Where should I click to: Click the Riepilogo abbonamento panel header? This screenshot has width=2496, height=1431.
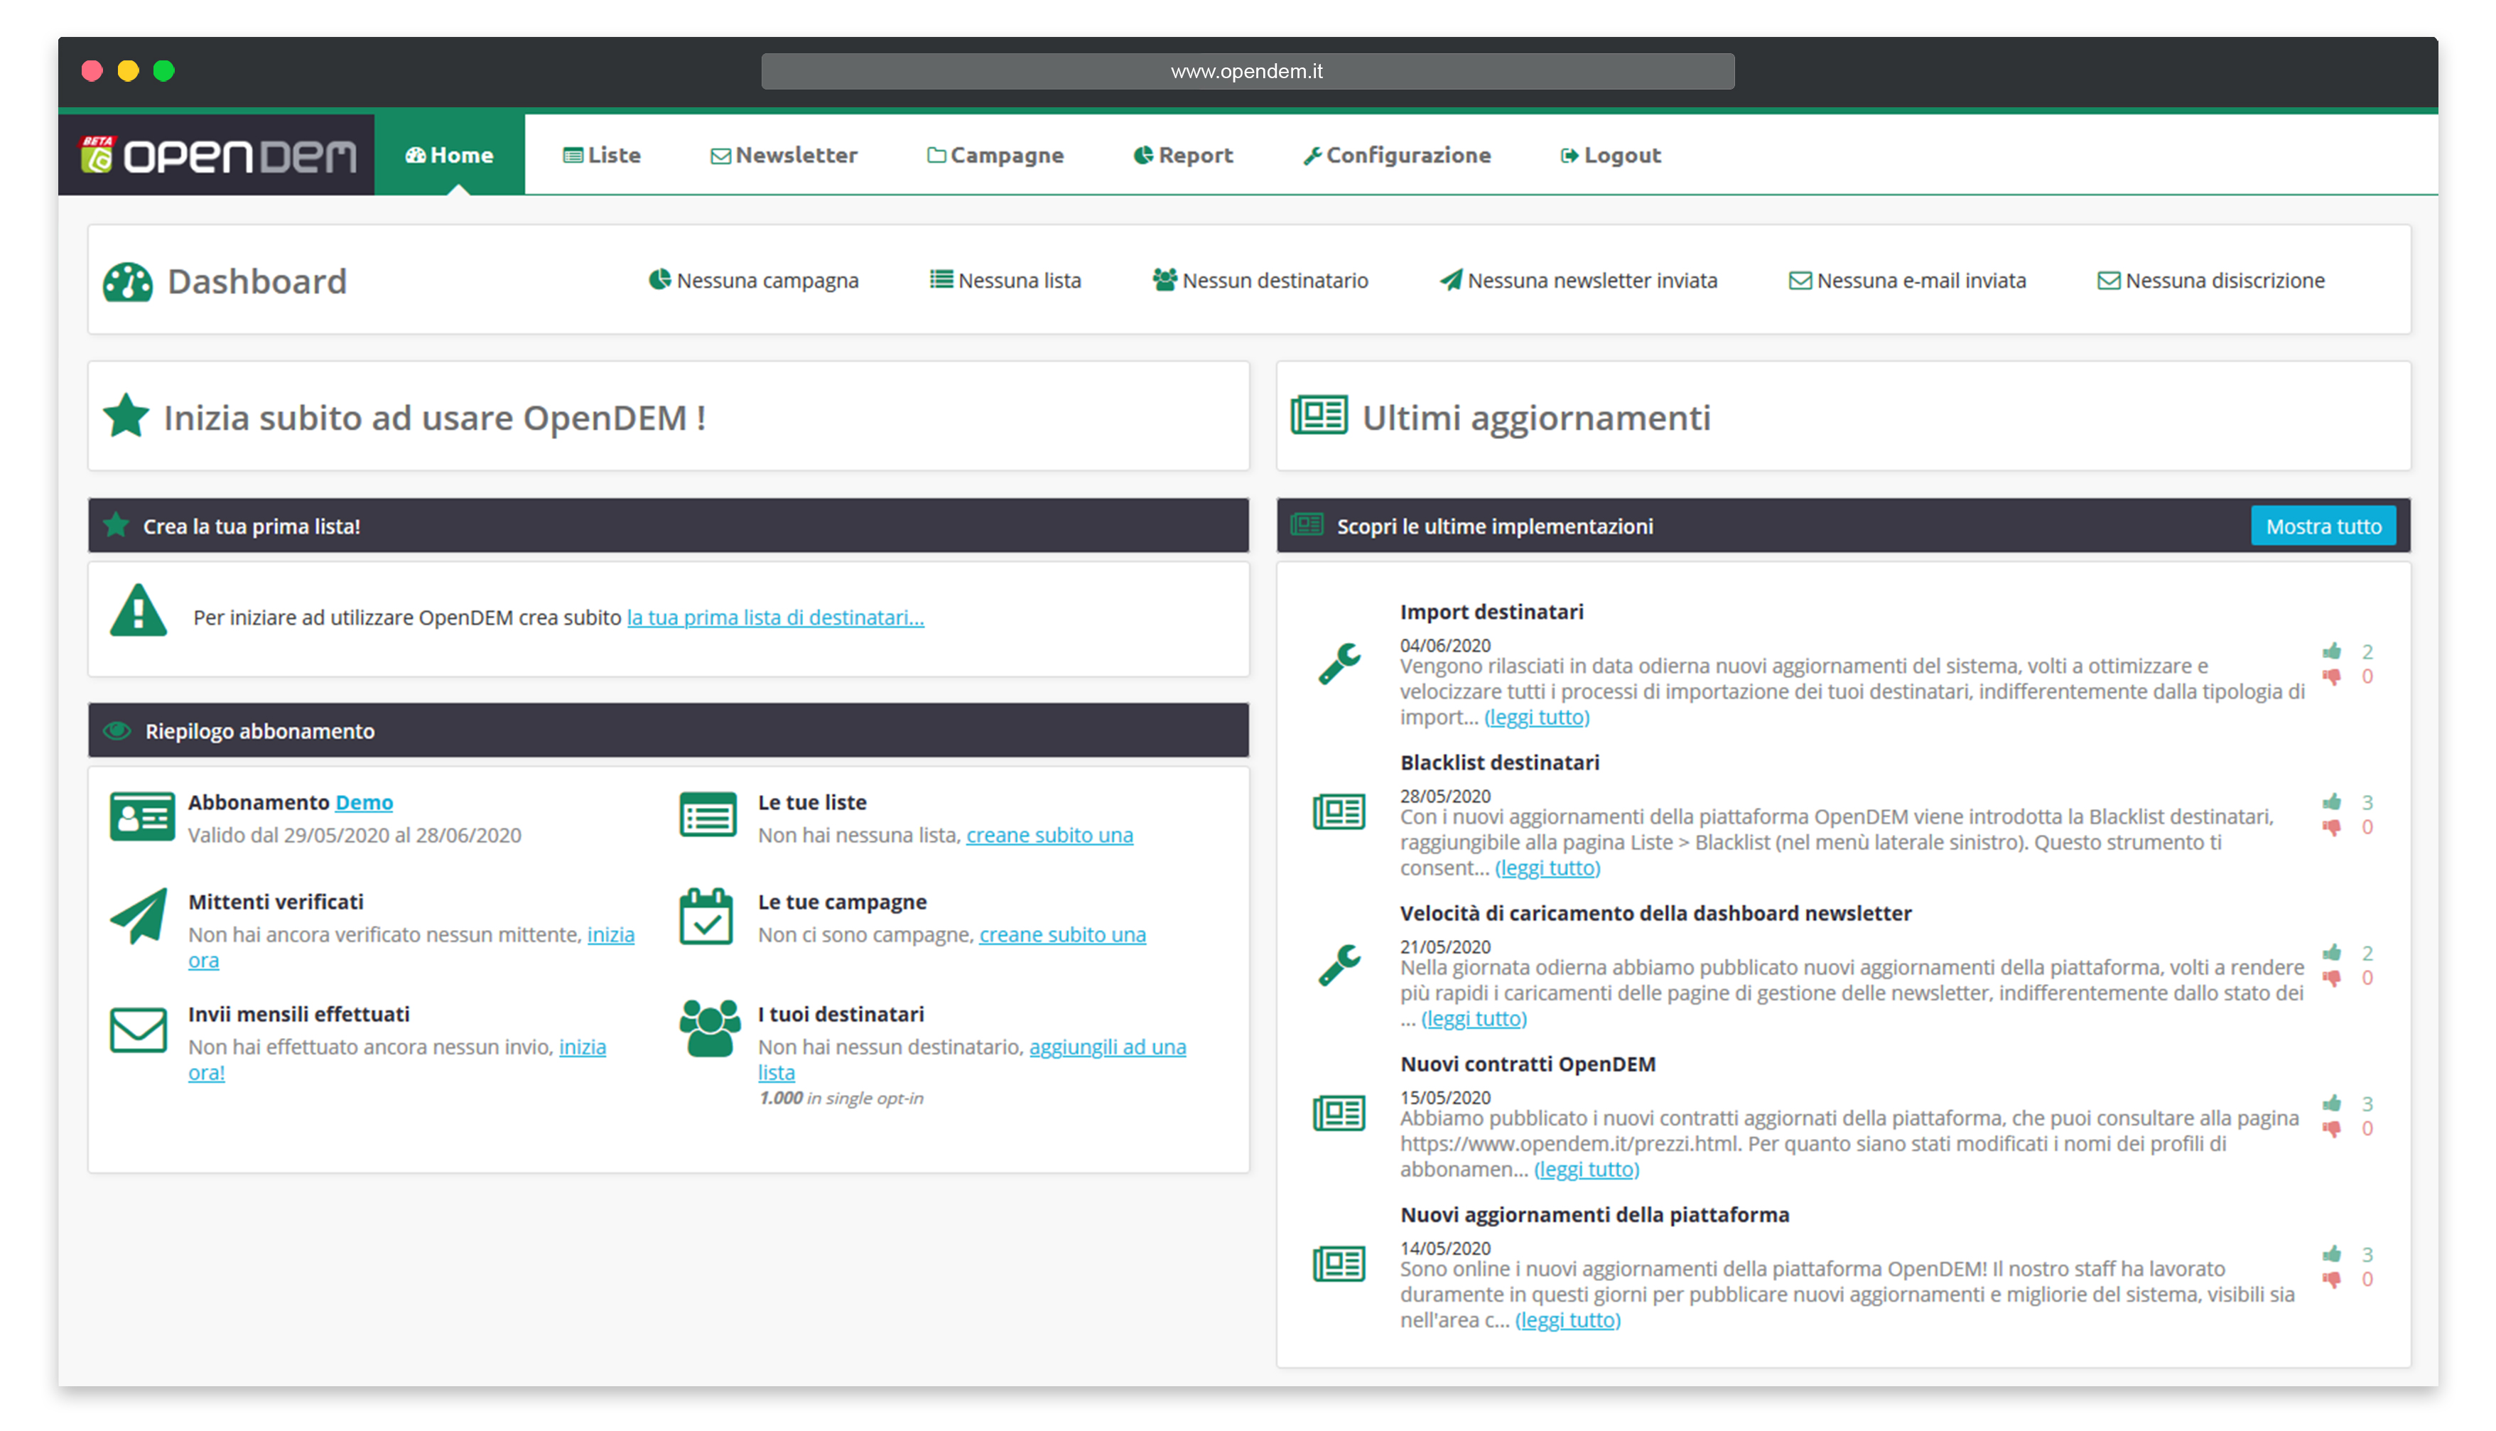pyautogui.click(x=668, y=730)
